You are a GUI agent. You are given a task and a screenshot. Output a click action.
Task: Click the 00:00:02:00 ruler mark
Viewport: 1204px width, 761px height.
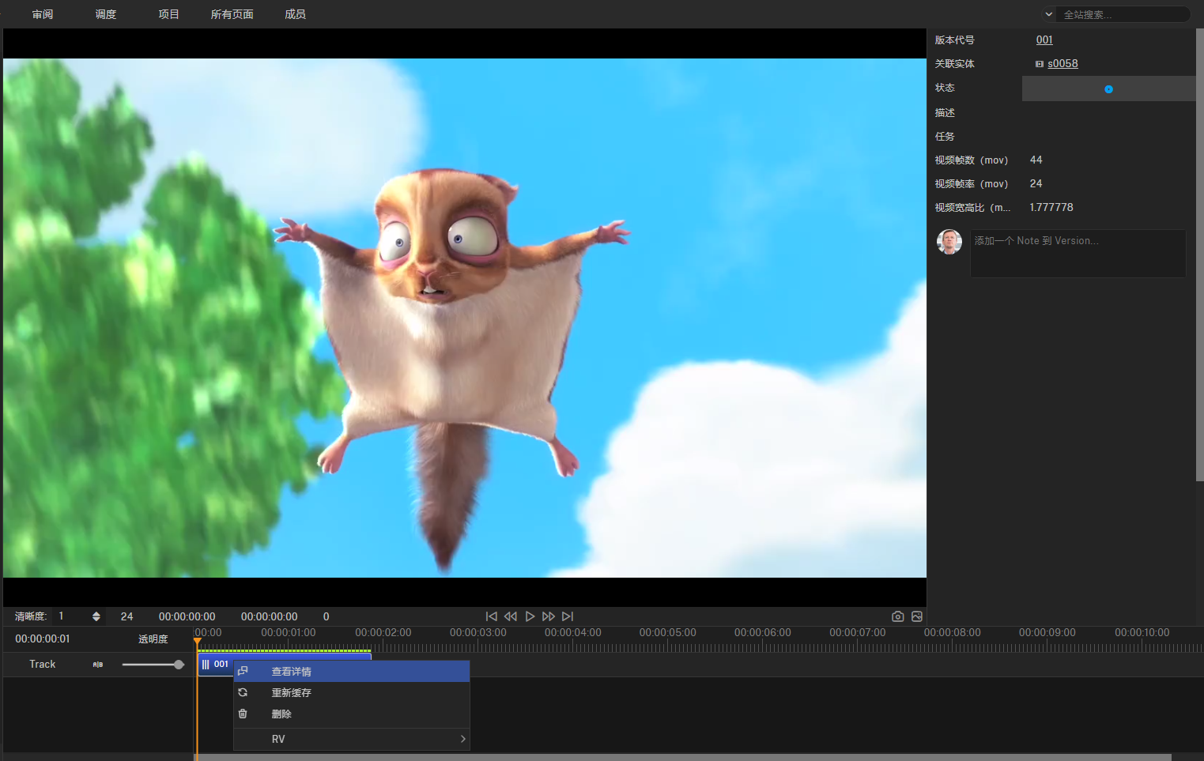point(383,633)
